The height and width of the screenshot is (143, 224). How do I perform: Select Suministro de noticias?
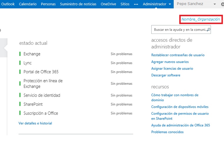click(x=78, y=4)
